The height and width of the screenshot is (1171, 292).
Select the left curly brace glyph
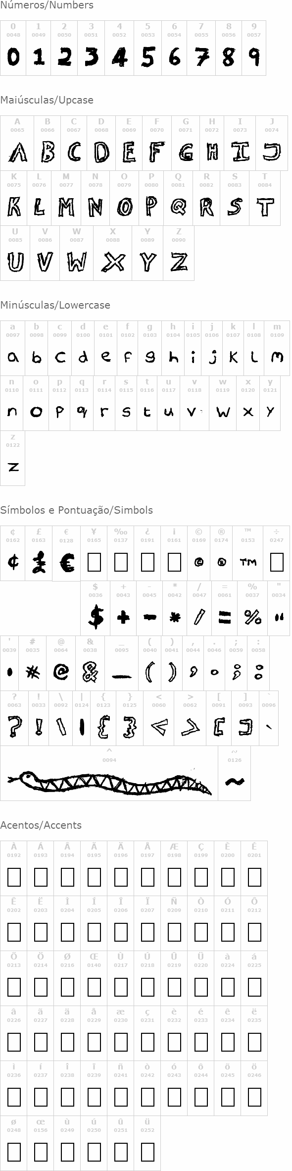pos(103,727)
